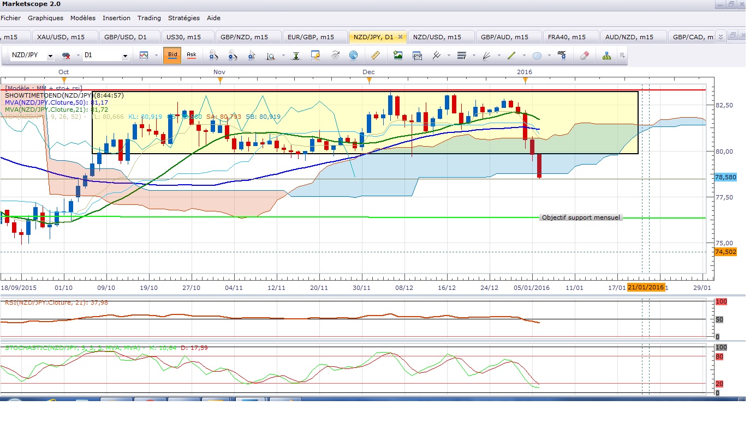This screenshot has width=750, height=424.
Task: Switch to the EUR/GBP, m15 tab
Action: pyautogui.click(x=316, y=37)
